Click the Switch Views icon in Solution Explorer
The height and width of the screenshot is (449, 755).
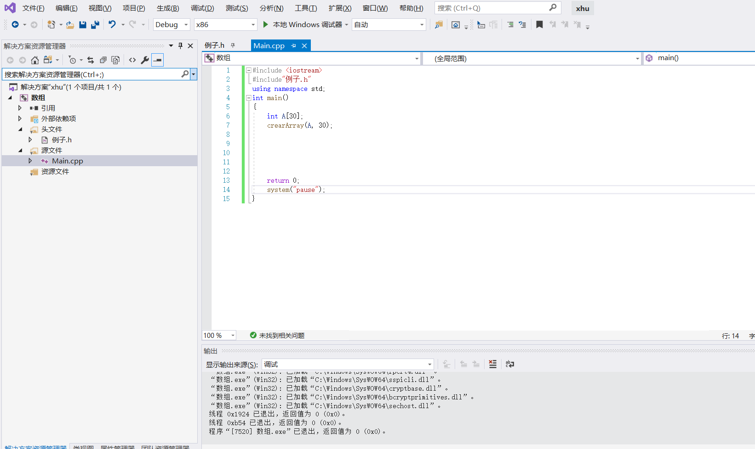[x=47, y=60]
